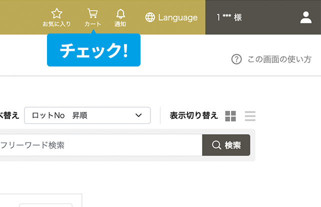Click the globe Language selector
The height and width of the screenshot is (207, 321).
click(x=171, y=17)
